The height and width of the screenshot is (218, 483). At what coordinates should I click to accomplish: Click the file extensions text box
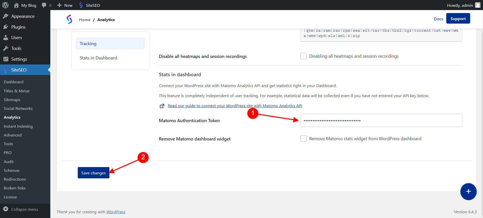coord(381,35)
